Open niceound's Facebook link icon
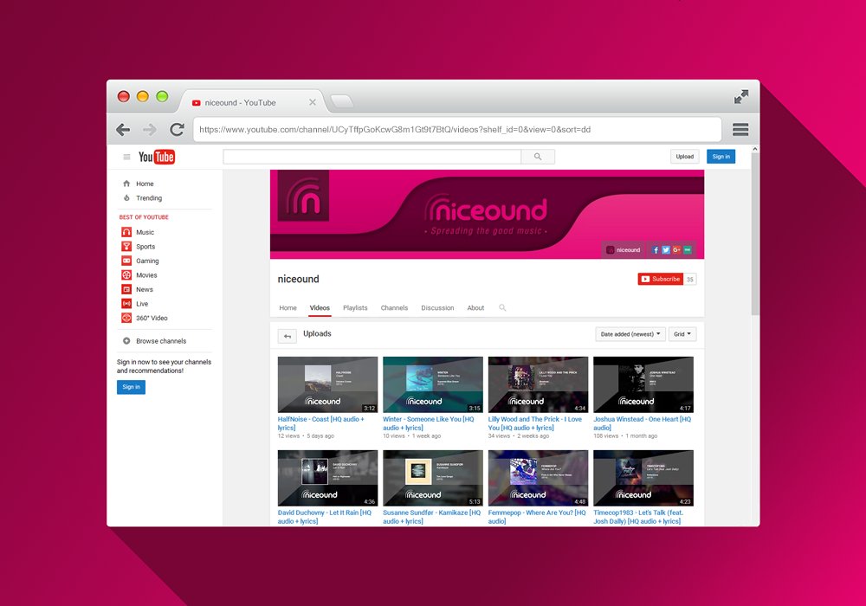 click(656, 250)
